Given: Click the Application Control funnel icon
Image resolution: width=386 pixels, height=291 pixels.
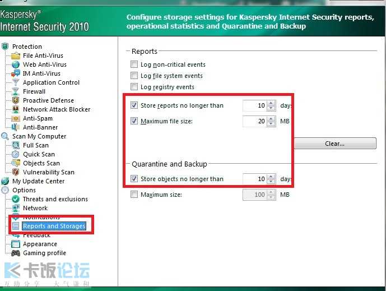Looking at the screenshot, I should tap(16, 82).
